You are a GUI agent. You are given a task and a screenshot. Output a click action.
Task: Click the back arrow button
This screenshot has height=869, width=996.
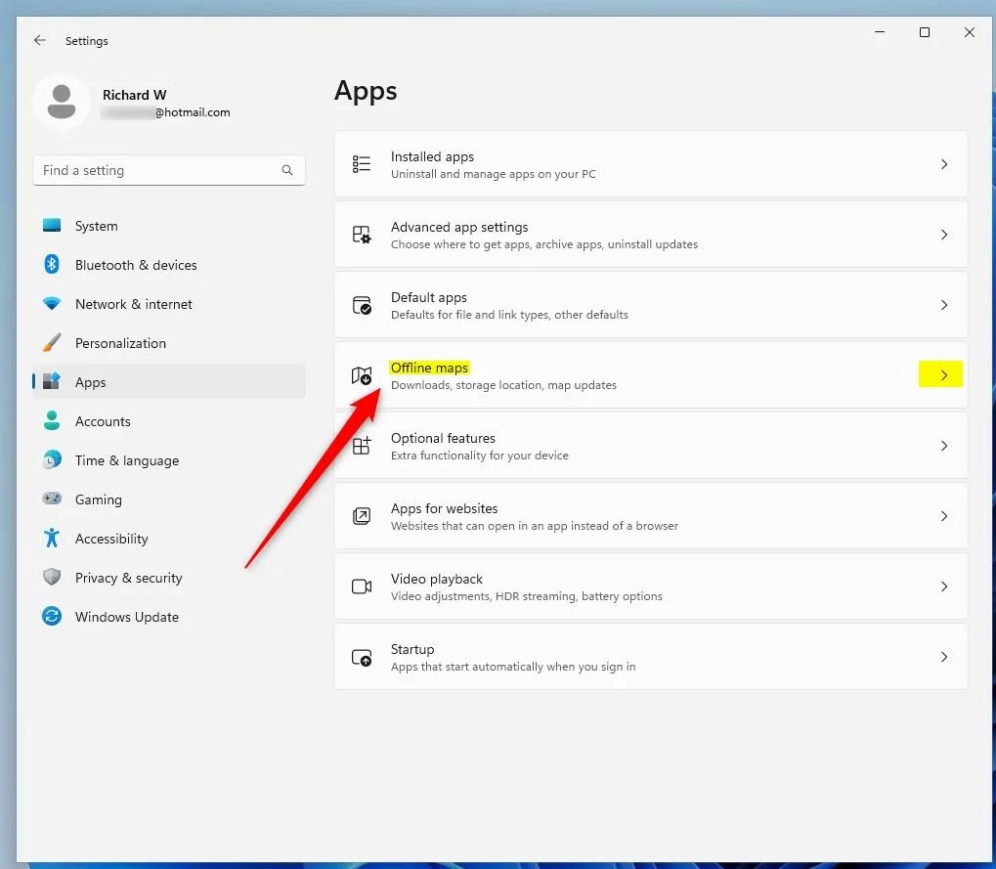[x=39, y=40]
